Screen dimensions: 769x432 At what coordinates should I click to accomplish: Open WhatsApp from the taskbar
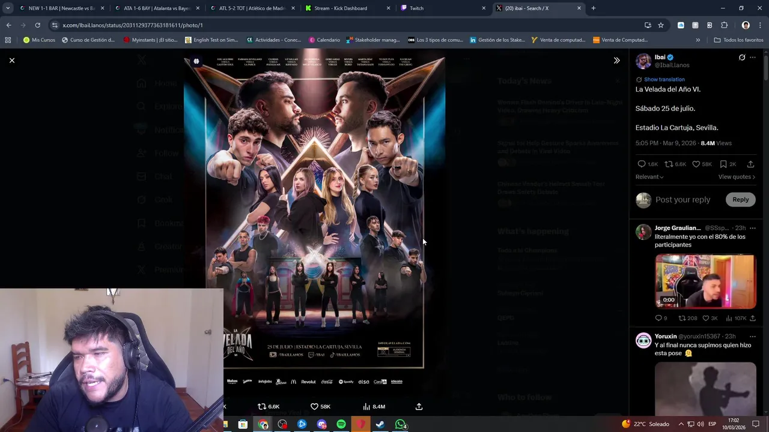400,424
